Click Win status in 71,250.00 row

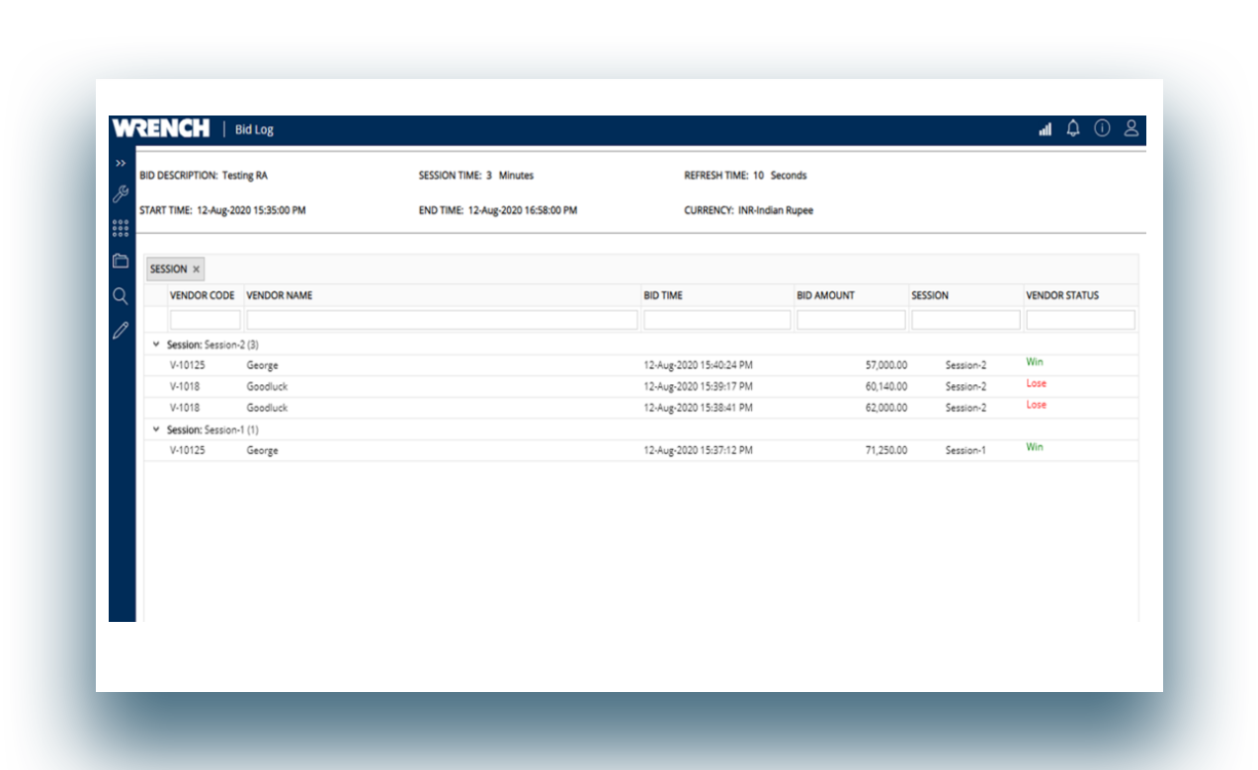(1035, 447)
